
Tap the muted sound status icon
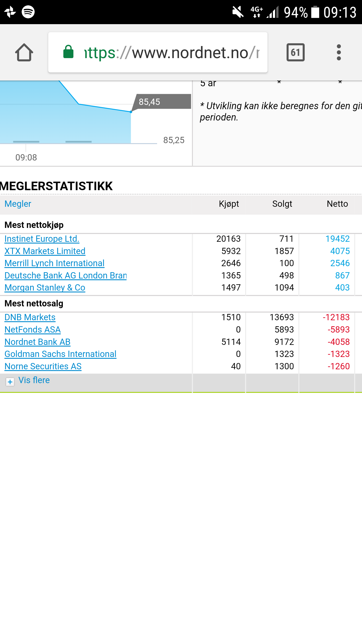click(238, 12)
